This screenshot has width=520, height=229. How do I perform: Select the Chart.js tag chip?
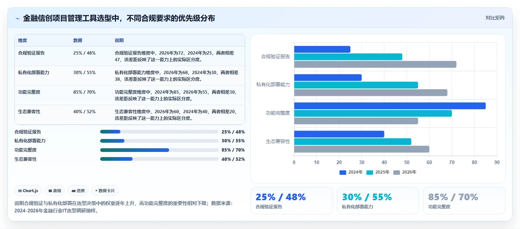pyautogui.click(x=28, y=191)
